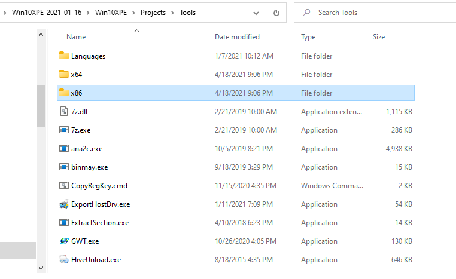Select the x64 folder name

77,75
